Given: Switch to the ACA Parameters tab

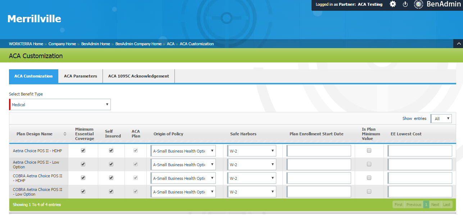Looking at the screenshot, I should point(81,76).
